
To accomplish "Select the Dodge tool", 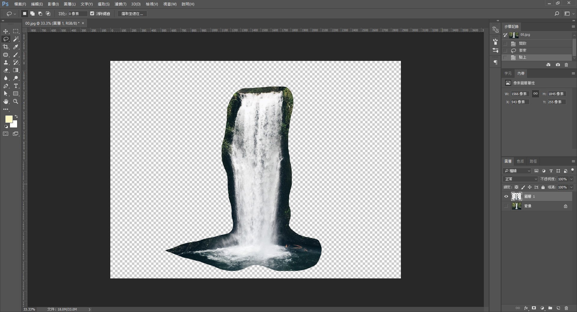I will point(16,78).
